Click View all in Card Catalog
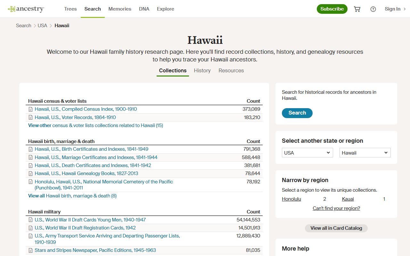Screen dimensions: 410x256 pyautogui.click(x=336, y=228)
